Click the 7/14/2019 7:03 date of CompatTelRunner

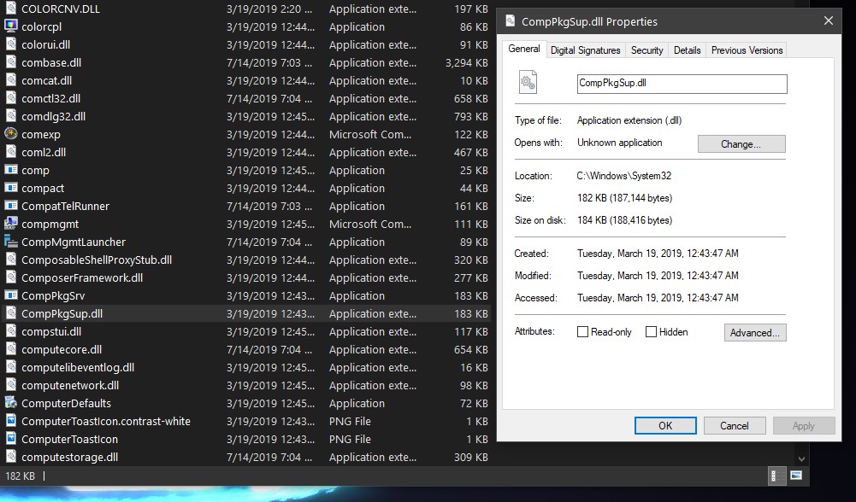pyautogui.click(x=269, y=206)
